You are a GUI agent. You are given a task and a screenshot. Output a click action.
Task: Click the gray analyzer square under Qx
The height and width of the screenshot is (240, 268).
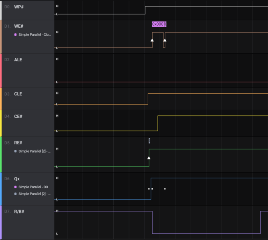[x=16, y=194]
